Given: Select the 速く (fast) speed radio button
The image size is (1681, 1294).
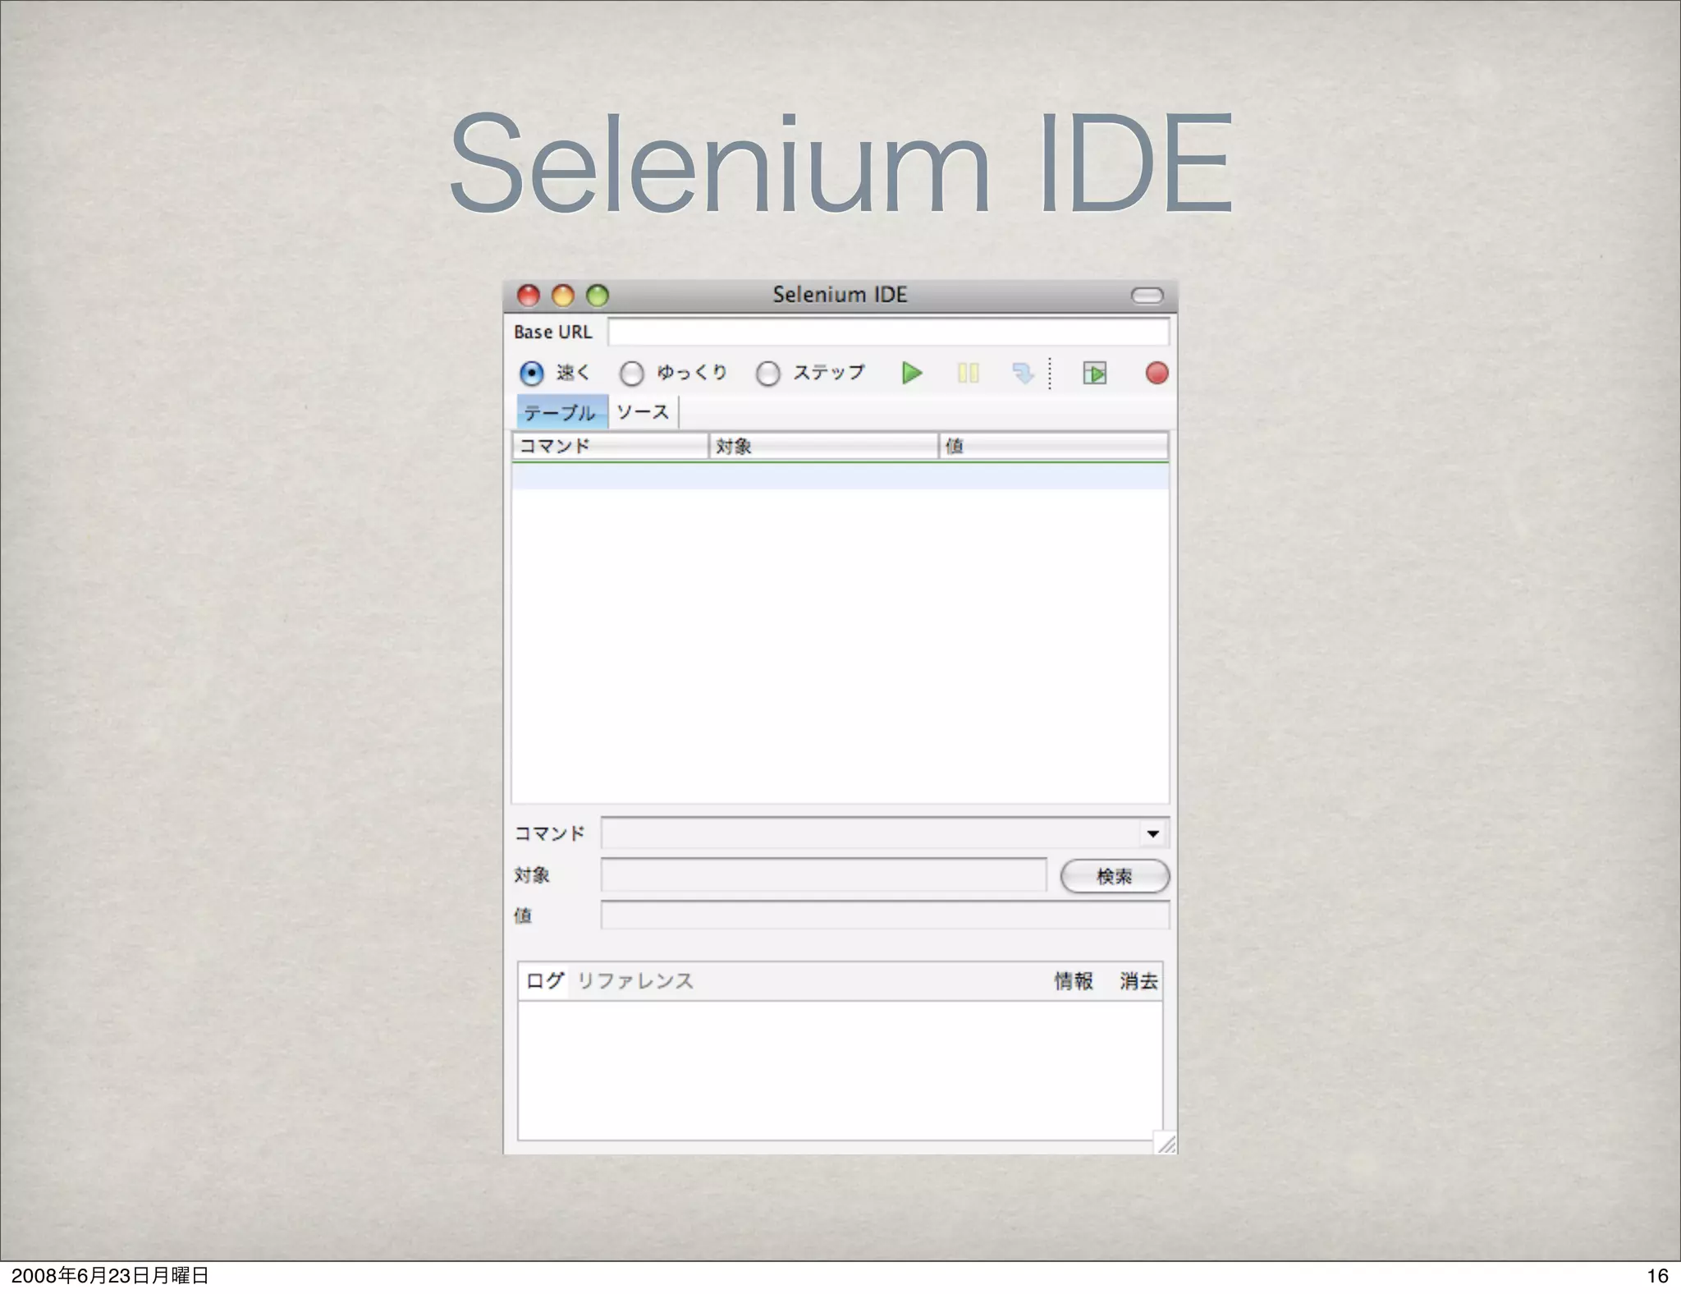Looking at the screenshot, I should click(532, 374).
